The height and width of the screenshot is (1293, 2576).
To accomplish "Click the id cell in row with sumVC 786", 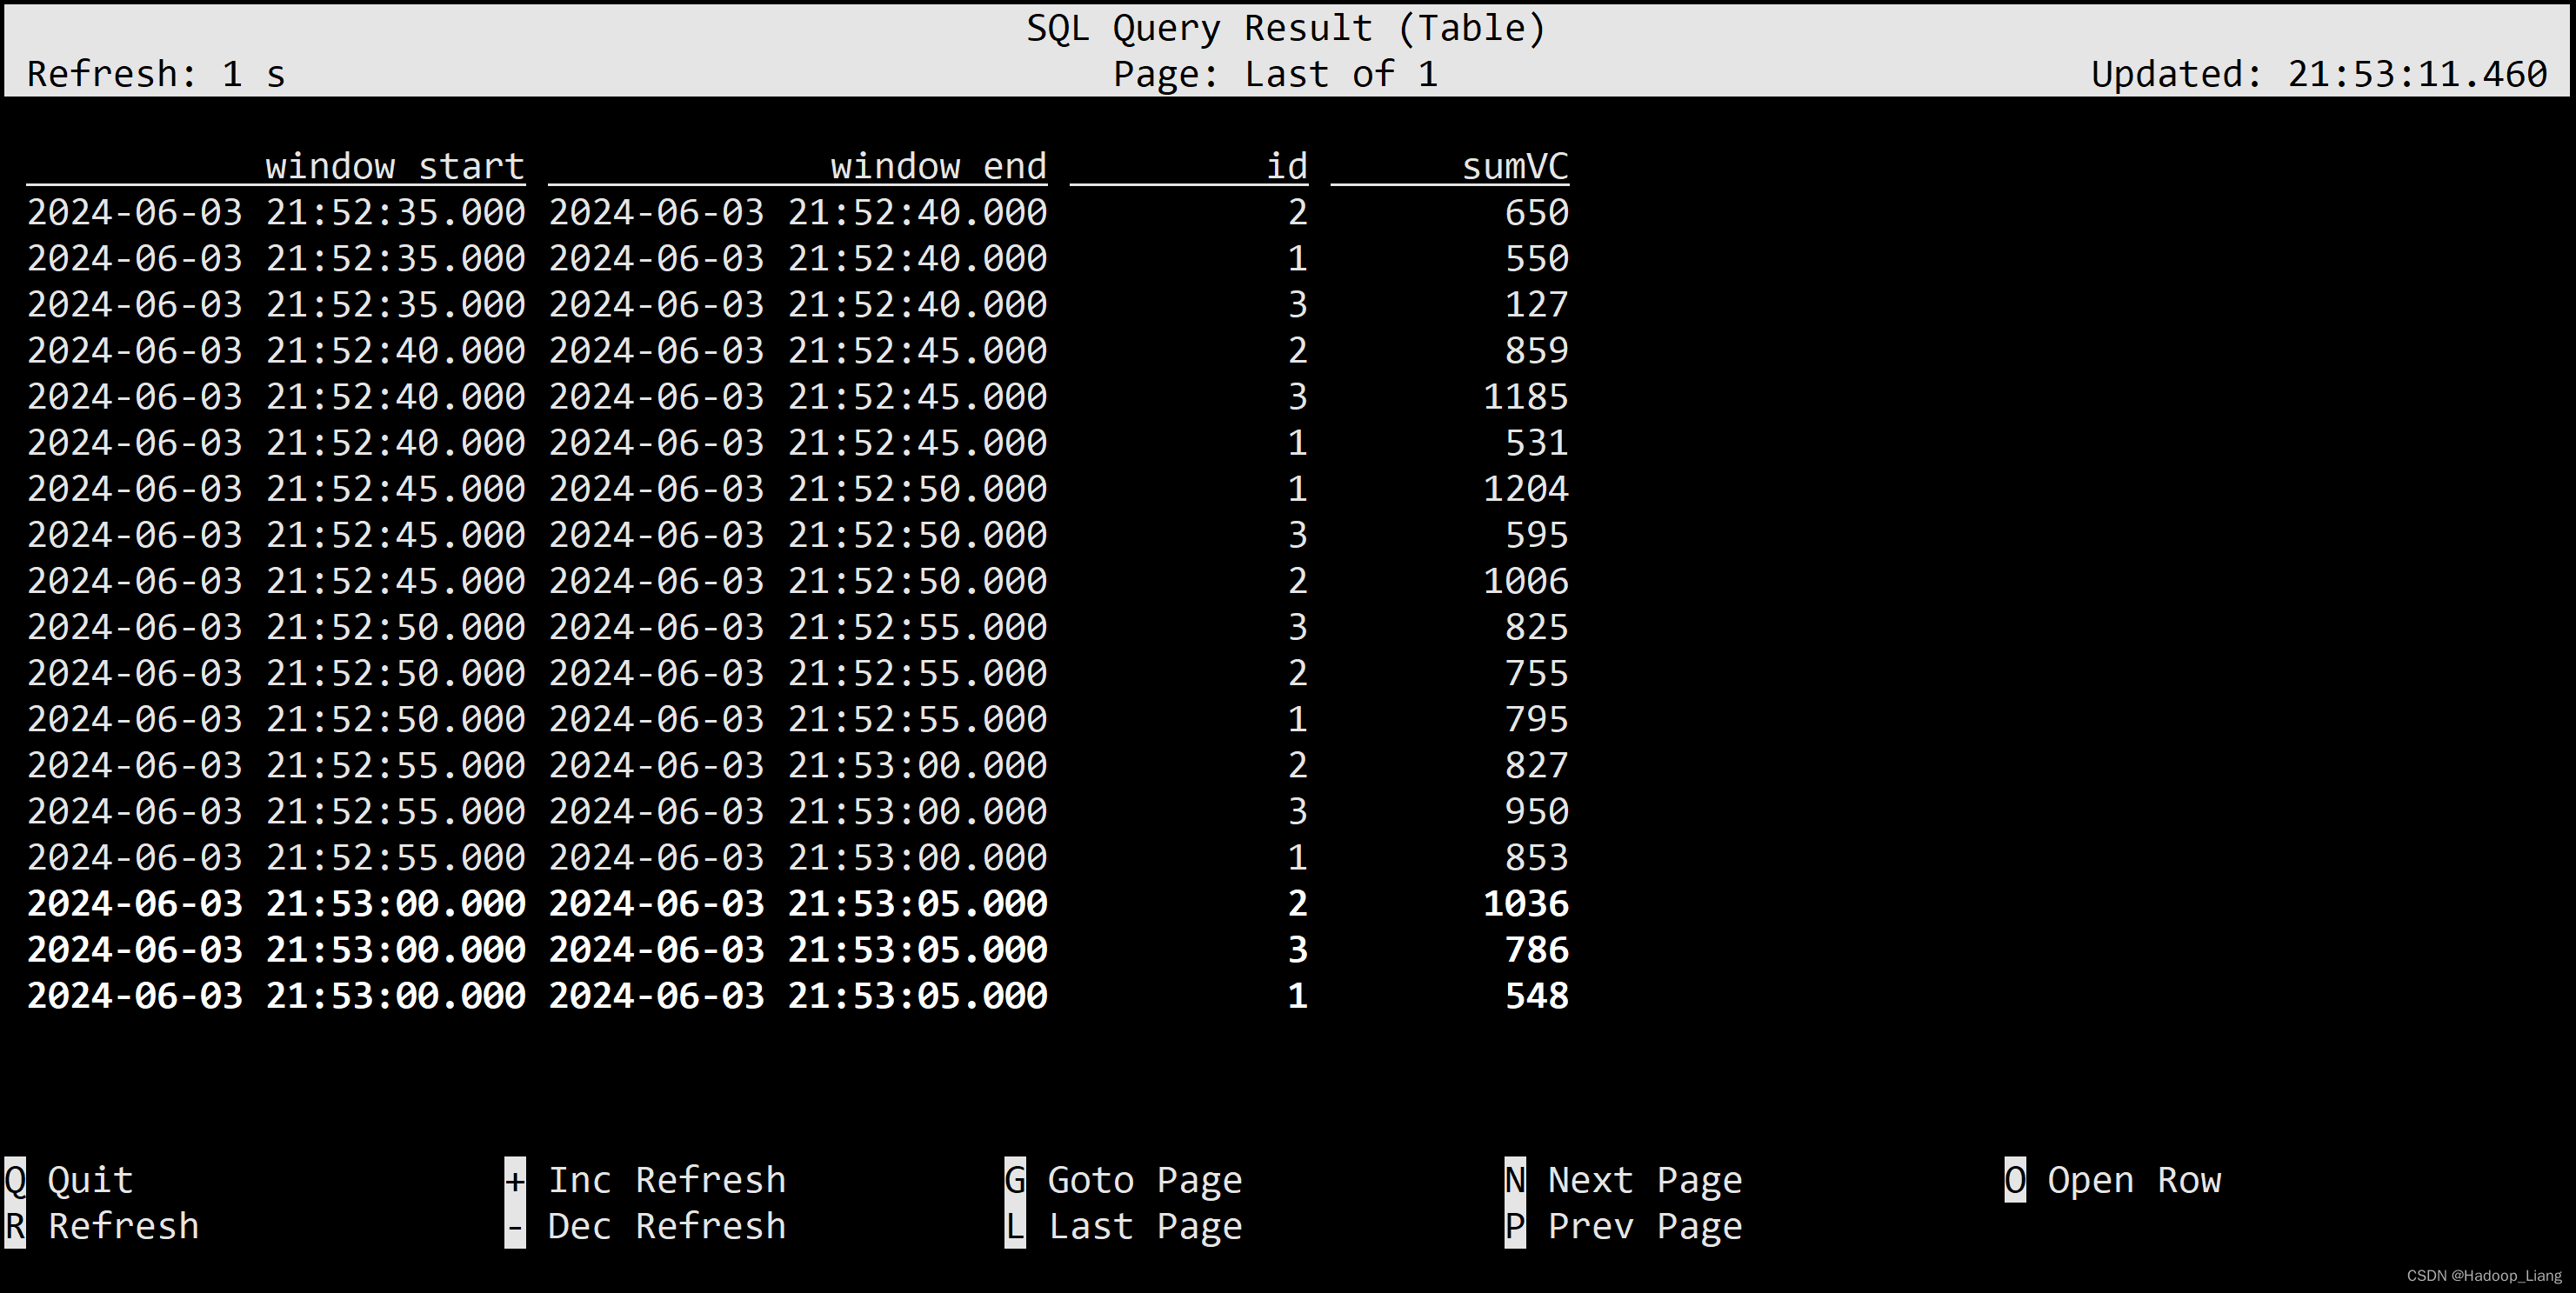I will (1298, 949).
